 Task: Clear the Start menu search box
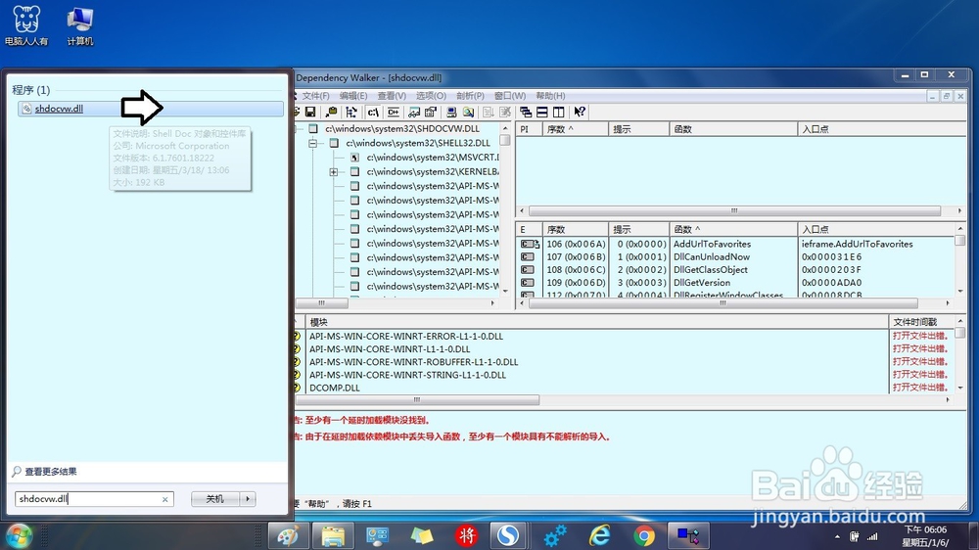point(164,499)
